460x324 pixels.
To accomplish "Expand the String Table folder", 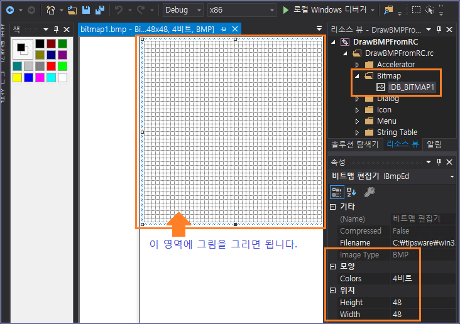I will pos(357,133).
